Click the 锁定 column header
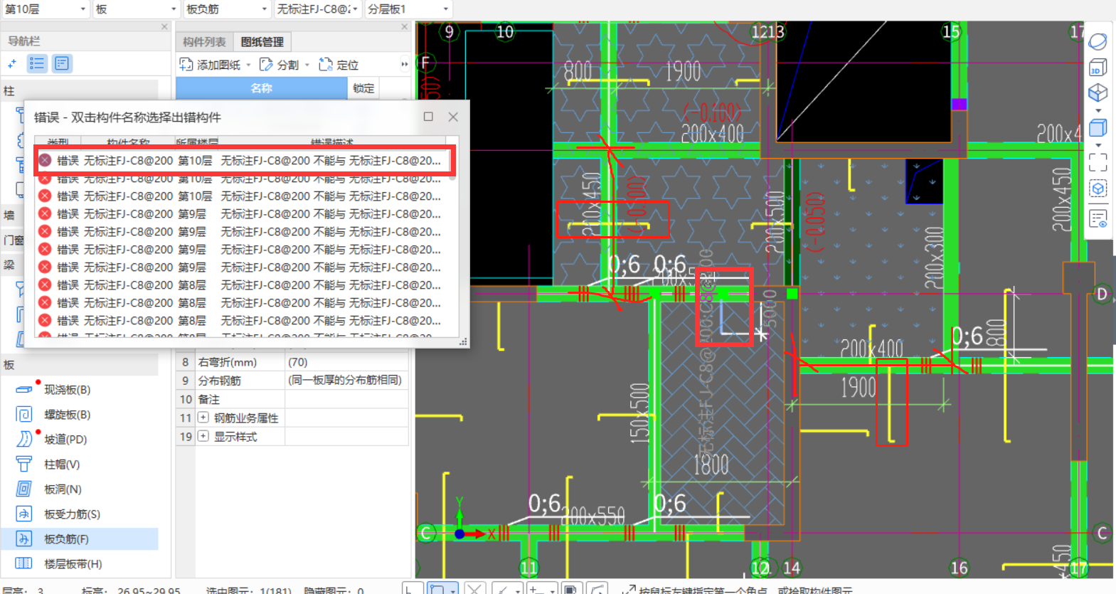The width and height of the screenshot is (1116, 594). [363, 88]
